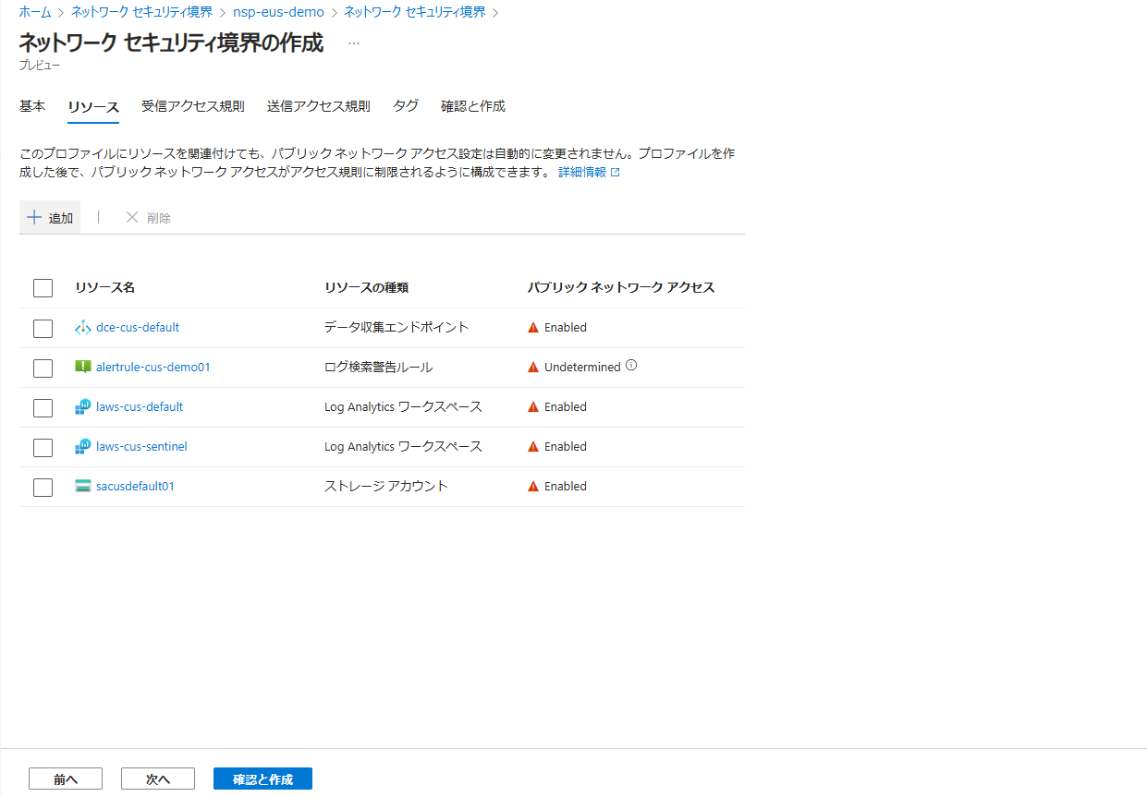Viewport: 1147px width, 797px height.
Task: Click the リソースの種類 column header
Action: (367, 287)
